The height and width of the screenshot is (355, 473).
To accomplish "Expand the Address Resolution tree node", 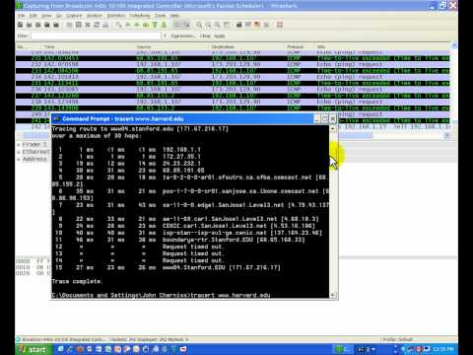I will click(19, 159).
